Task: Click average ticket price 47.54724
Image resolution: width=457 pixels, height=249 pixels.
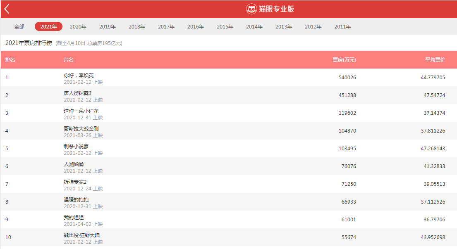Action: point(434,95)
